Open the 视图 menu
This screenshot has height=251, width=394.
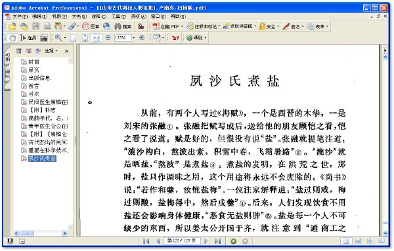pyautogui.click(x=59, y=16)
